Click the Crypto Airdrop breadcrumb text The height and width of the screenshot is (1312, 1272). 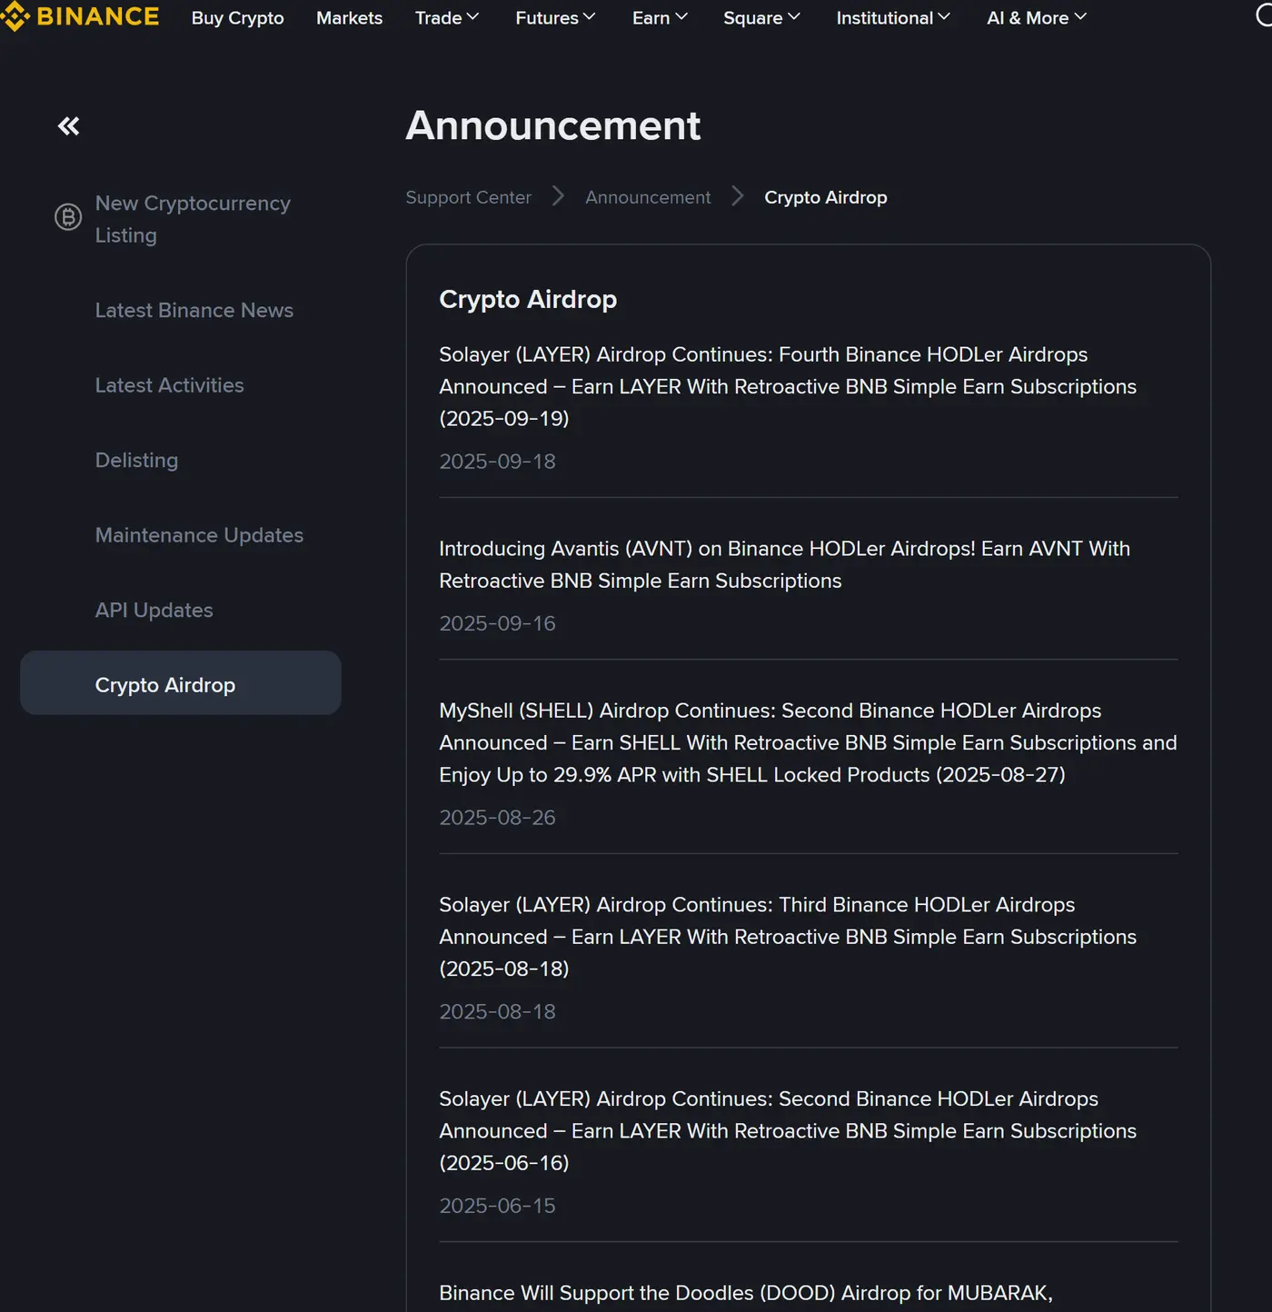tap(826, 197)
